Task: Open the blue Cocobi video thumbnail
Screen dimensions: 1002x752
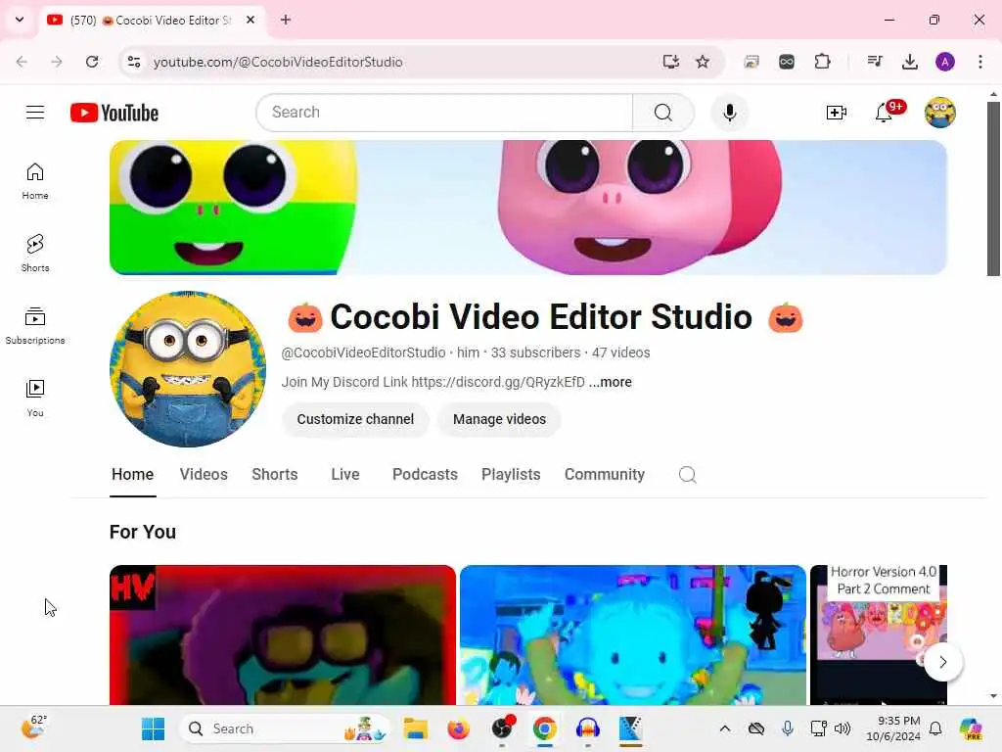Action: (x=633, y=634)
